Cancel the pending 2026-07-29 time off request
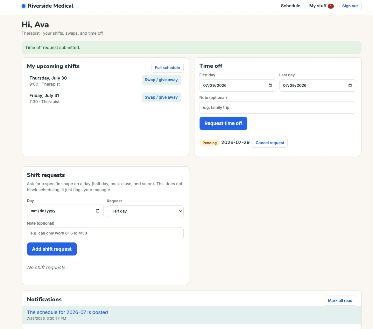The height and width of the screenshot is (329, 373). tap(270, 143)
